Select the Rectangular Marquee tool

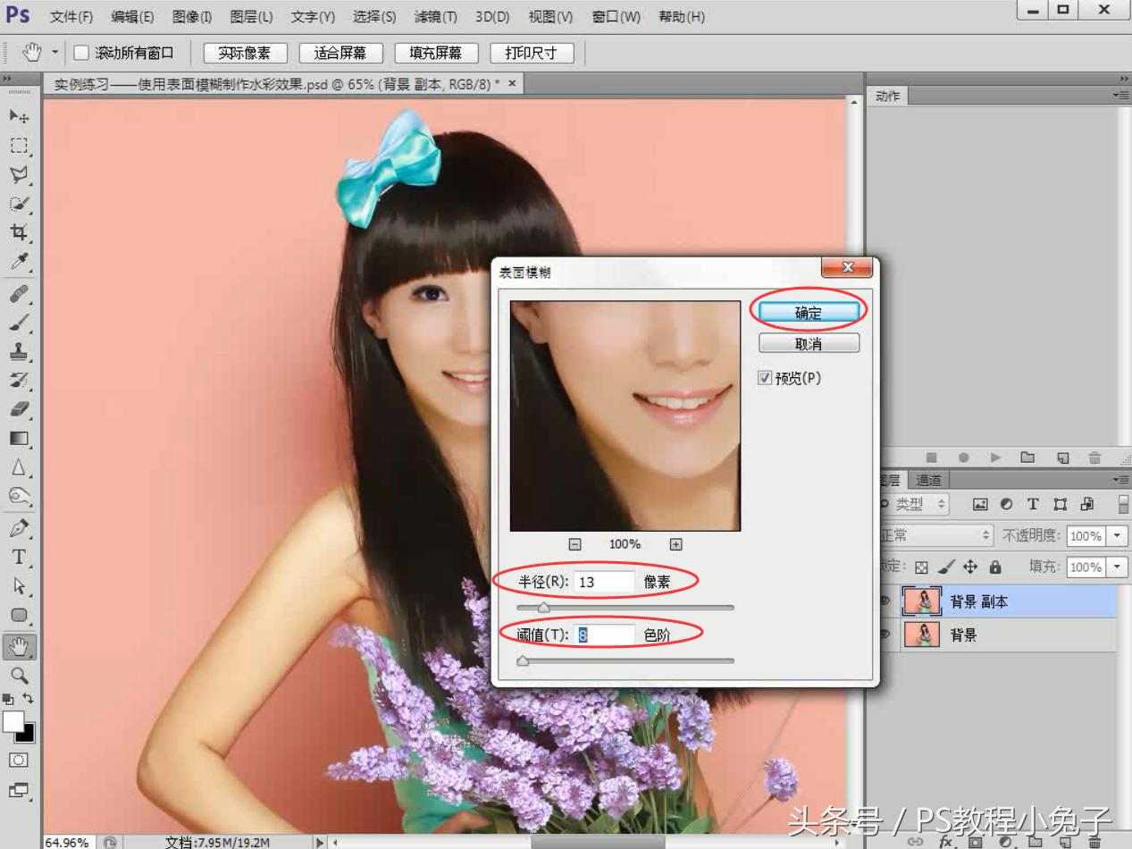tap(18, 146)
